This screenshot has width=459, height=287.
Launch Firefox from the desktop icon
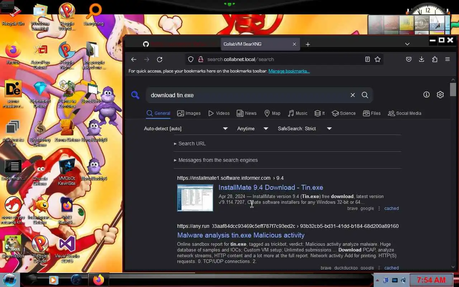click(x=13, y=54)
